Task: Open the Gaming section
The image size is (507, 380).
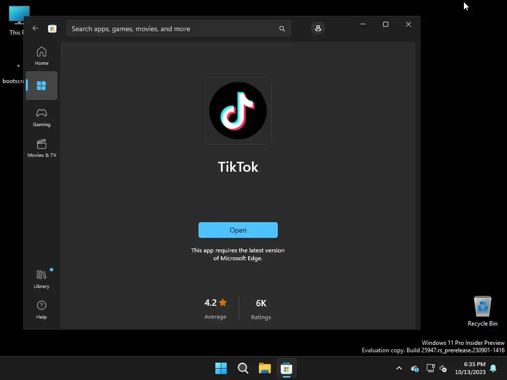Action: tap(42, 117)
